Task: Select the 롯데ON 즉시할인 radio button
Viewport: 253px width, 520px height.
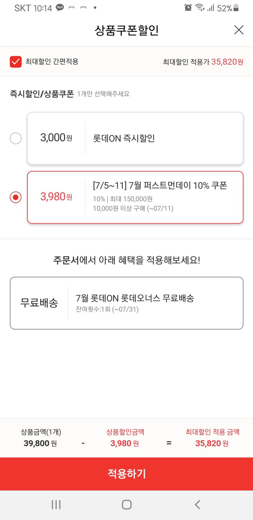Action: pos(16,138)
